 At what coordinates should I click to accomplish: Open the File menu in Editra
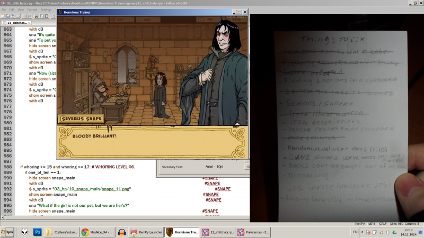(4, 10)
